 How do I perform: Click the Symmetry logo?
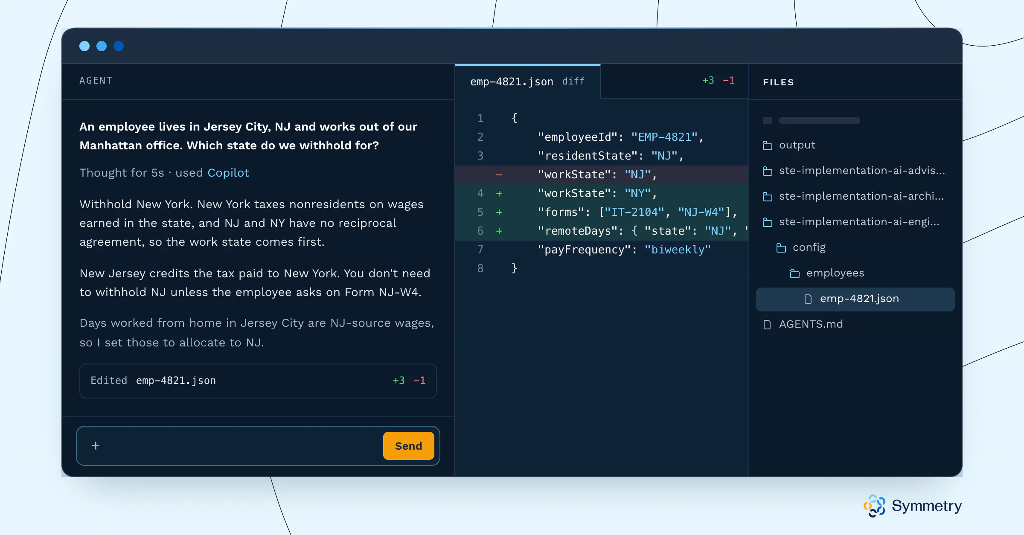[913, 506]
